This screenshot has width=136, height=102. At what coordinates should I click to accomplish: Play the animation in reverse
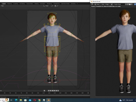point(52,91)
